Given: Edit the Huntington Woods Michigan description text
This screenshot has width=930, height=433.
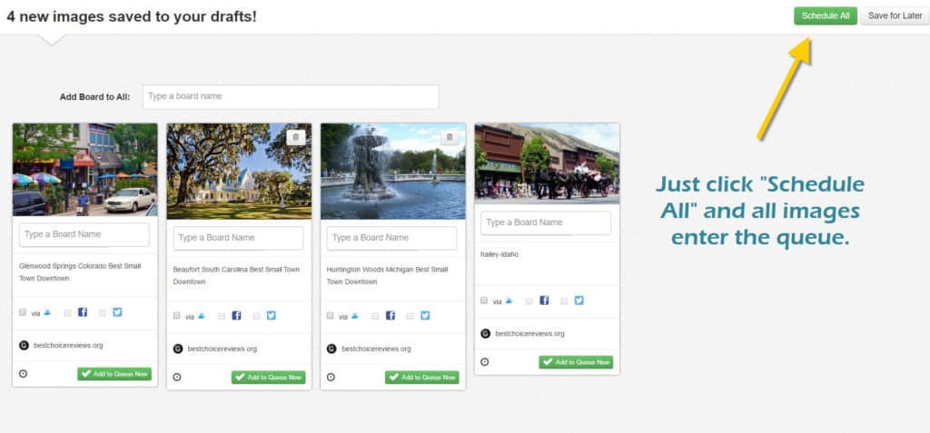Looking at the screenshot, I should click(x=387, y=276).
